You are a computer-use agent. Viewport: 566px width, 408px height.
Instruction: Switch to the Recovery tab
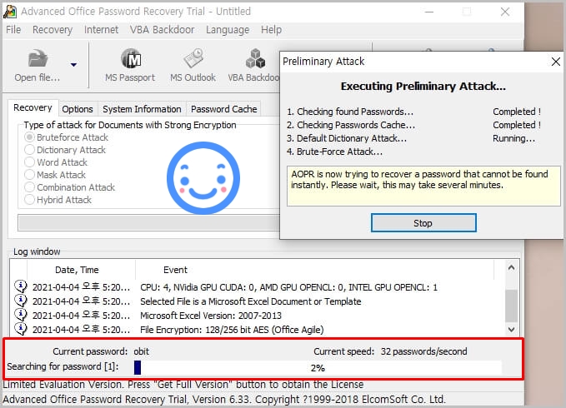[x=33, y=107]
